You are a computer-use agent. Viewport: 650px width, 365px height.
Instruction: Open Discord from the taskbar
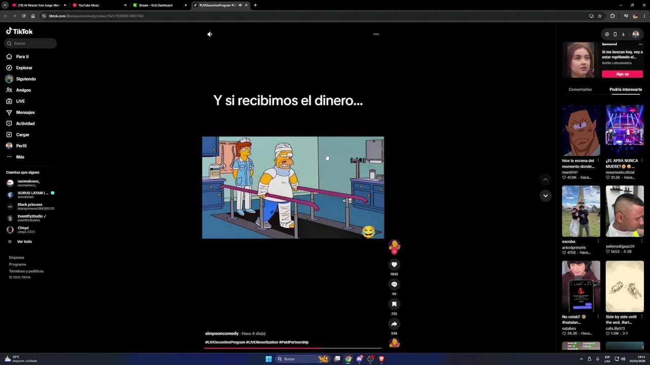tap(360, 359)
